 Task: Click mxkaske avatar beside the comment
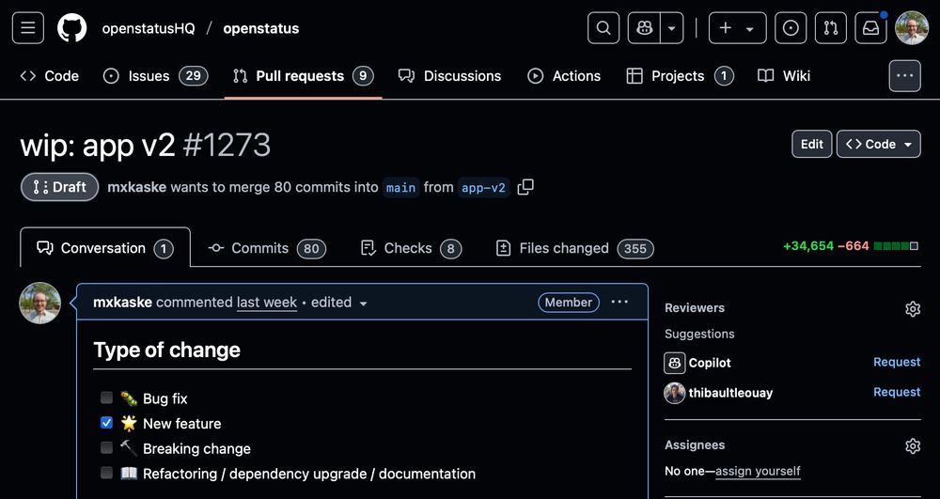point(40,304)
